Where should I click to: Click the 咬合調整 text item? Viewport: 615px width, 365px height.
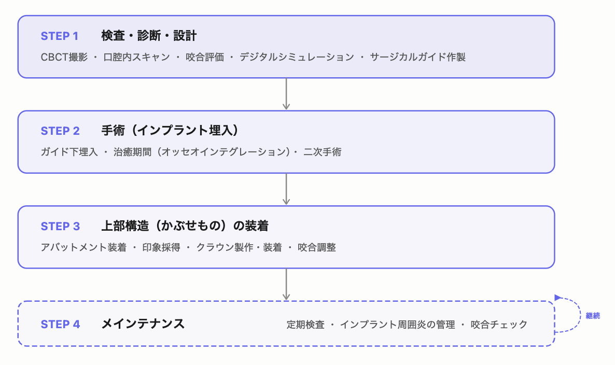tap(317, 247)
